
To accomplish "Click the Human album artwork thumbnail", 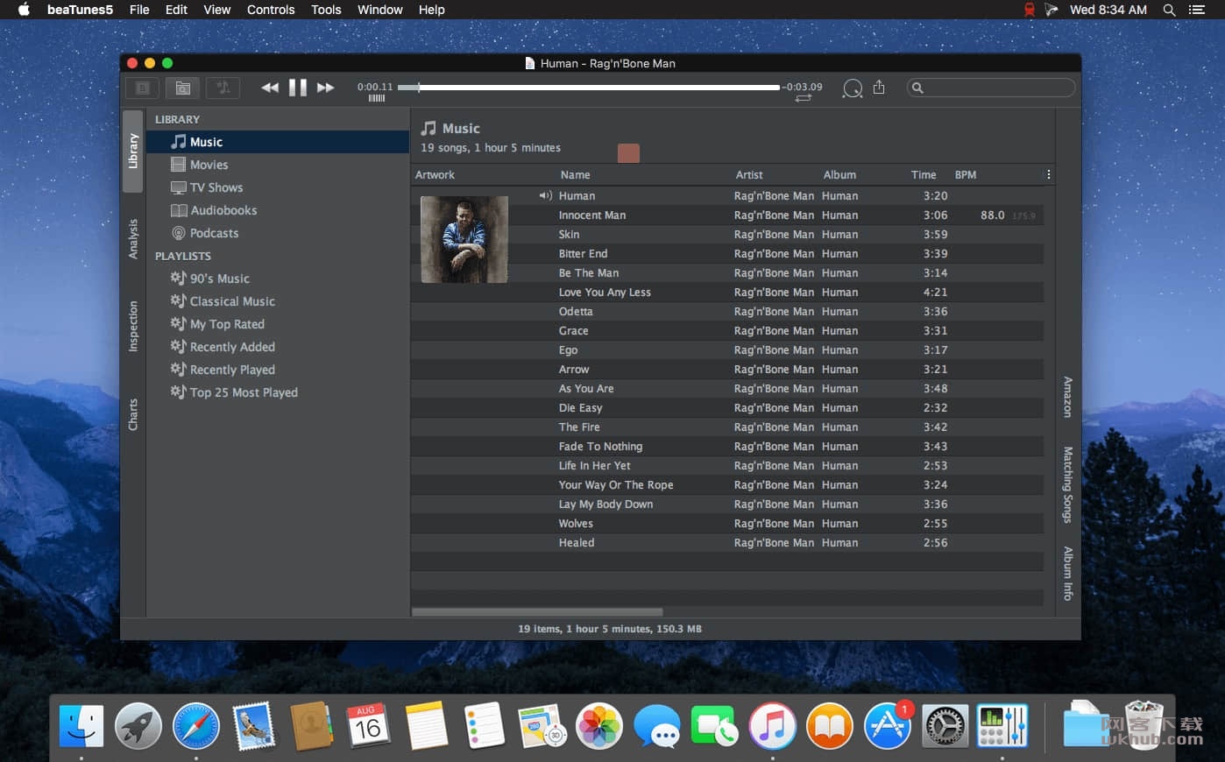I will coord(464,239).
